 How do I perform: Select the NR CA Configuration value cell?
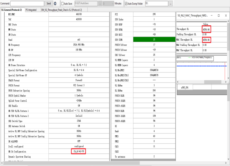[79, 151]
